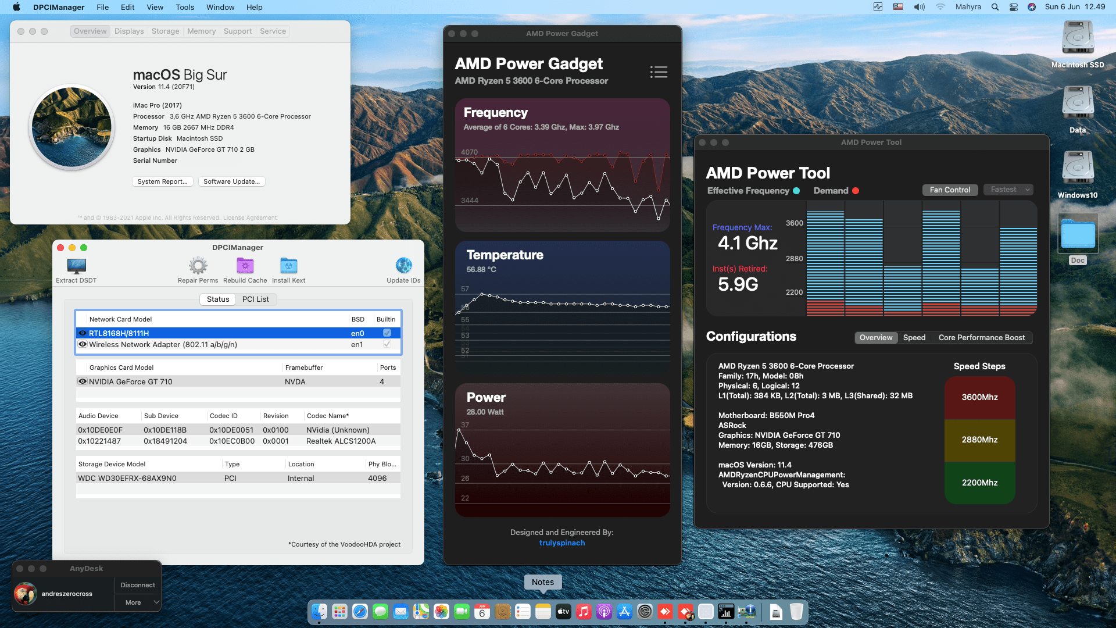Viewport: 1116px width, 628px height.
Task: Click the System Report... button
Action: pyautogui.click(x=162, y=181)
